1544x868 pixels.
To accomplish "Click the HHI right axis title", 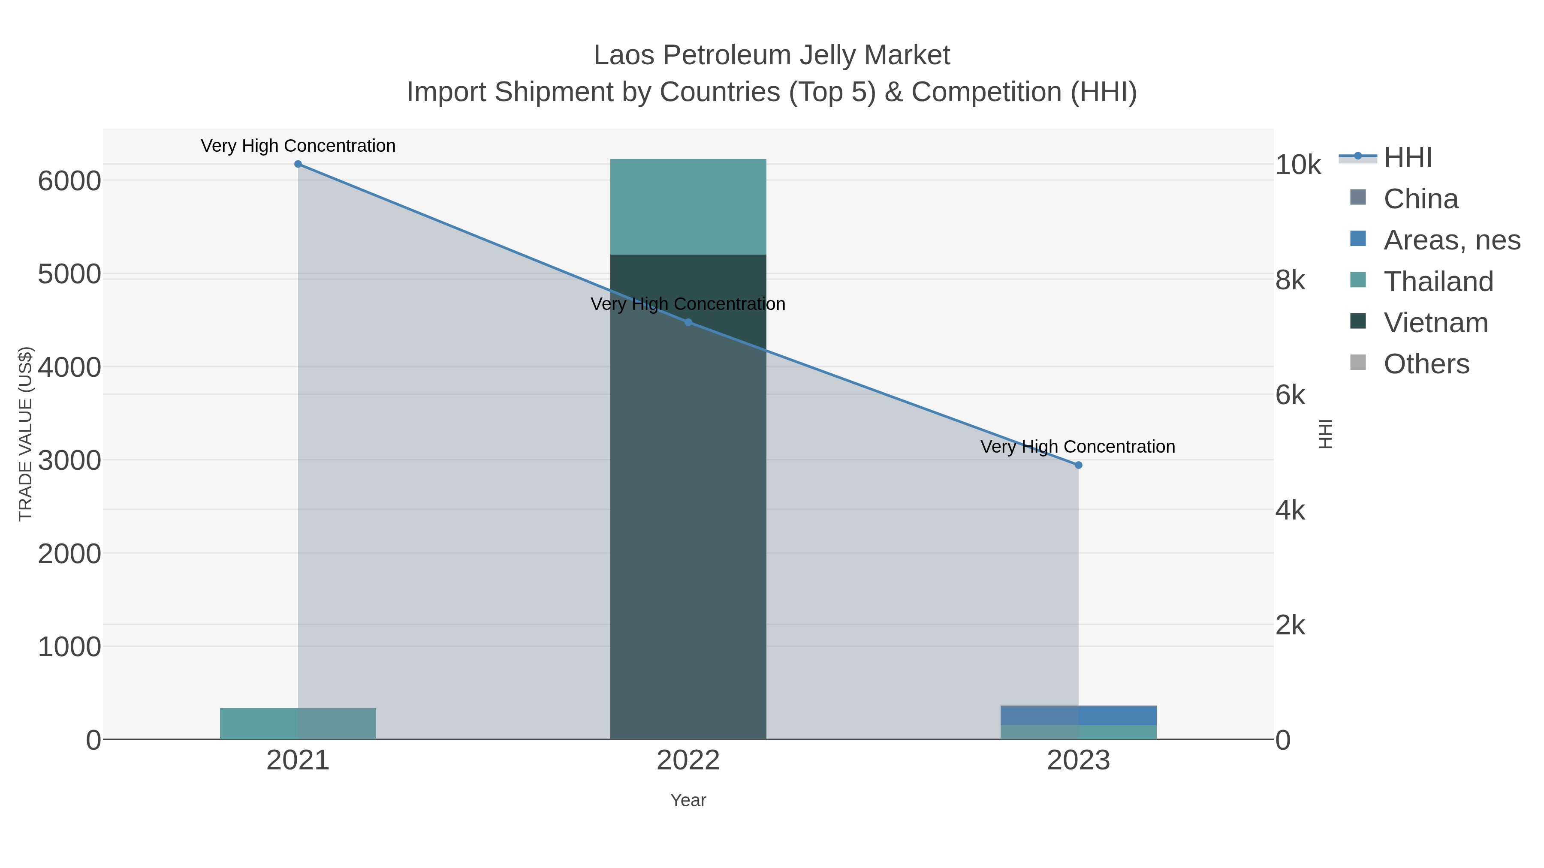I will point(1326,434).
